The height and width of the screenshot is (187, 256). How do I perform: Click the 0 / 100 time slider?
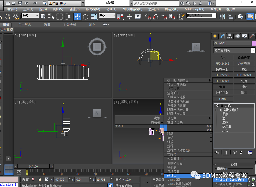point(33,167)
